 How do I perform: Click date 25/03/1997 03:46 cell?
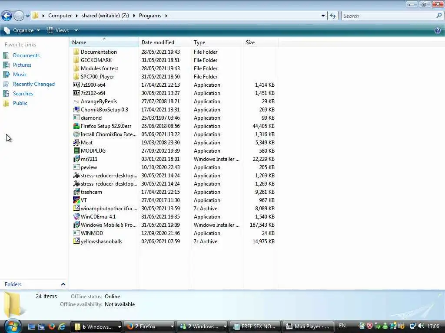click(x=161, y=118)
